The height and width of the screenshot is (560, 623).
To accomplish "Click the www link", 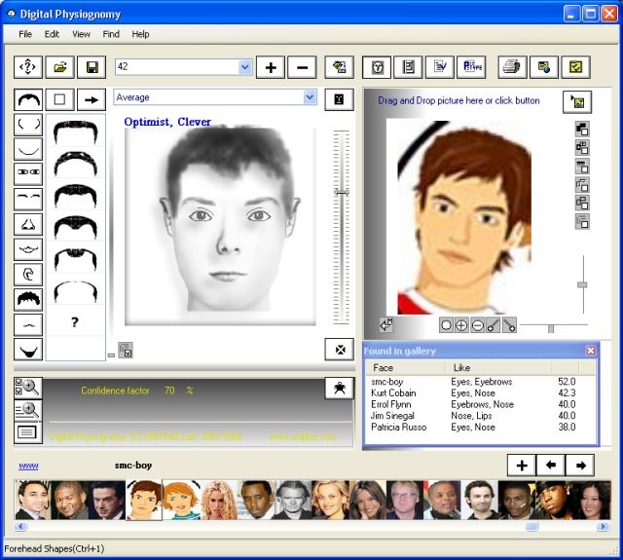I will (x=28, y=466).
